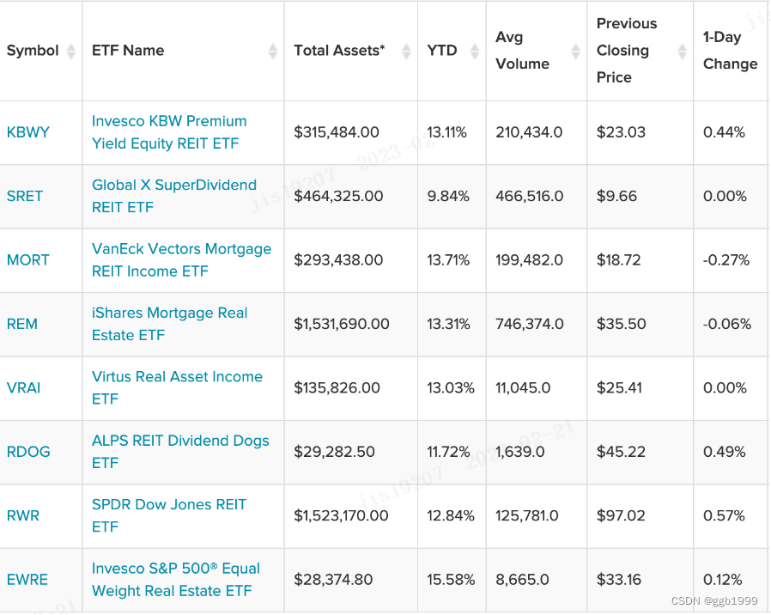
Task: Sort the table by YTD performance
Action: pos(474,50)
